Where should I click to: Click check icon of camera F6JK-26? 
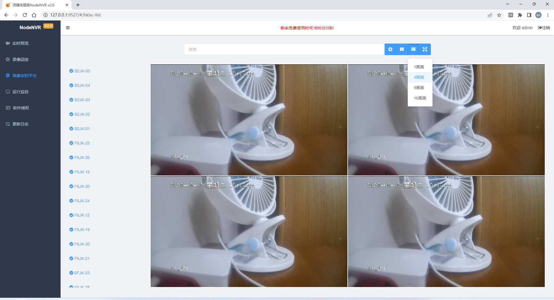(x=71, y=157)
